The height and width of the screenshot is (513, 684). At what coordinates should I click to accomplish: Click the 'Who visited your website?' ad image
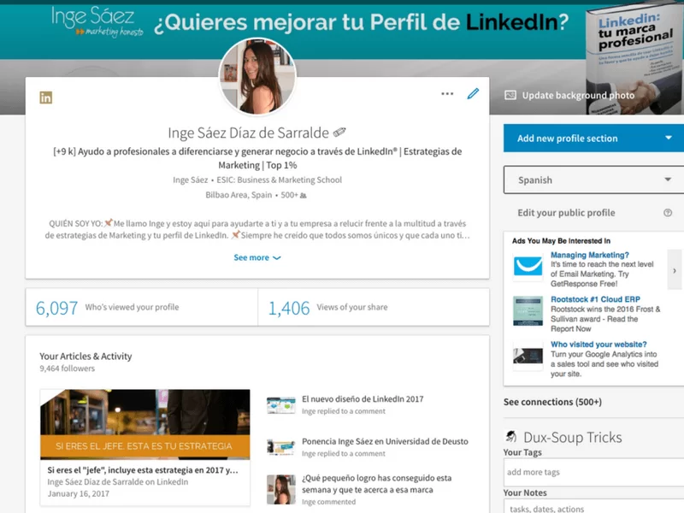528,356
